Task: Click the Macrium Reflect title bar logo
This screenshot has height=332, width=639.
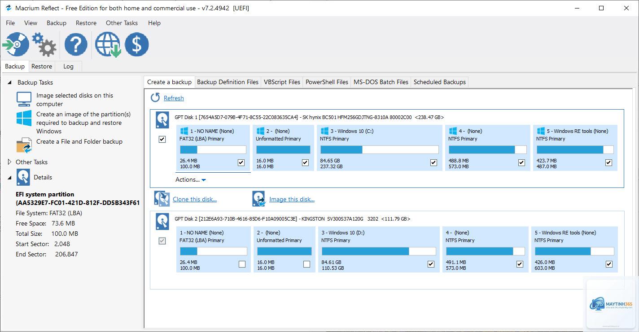Action: click(x=8, y=8)
